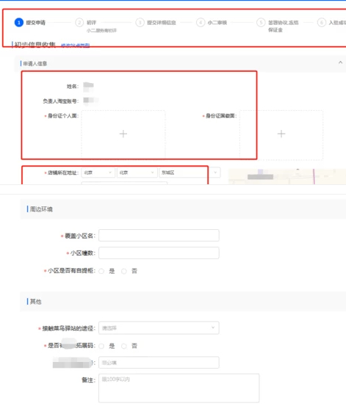Click the 申请人信息 section title
The height and width of the screenshot is (409, 346).
point(35,64)
